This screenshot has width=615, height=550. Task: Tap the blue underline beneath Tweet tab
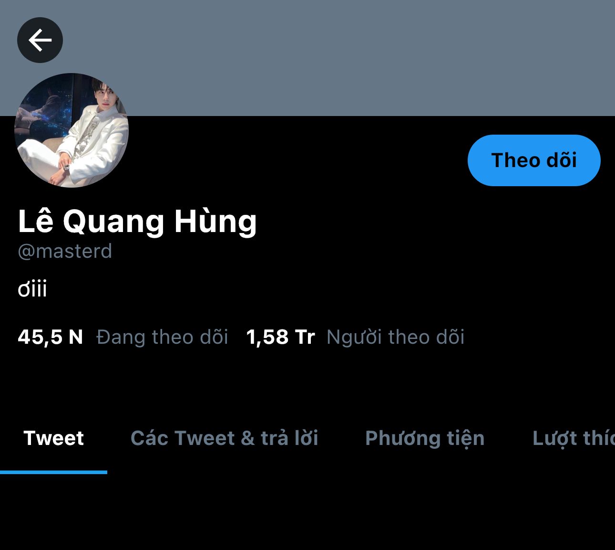click(53, 472)
